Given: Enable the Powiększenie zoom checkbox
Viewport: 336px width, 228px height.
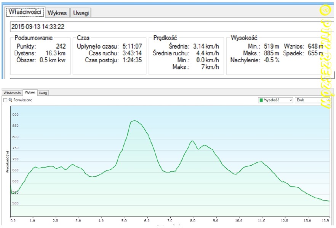Looking at the screenshot, I should click(x=5, y=100).
